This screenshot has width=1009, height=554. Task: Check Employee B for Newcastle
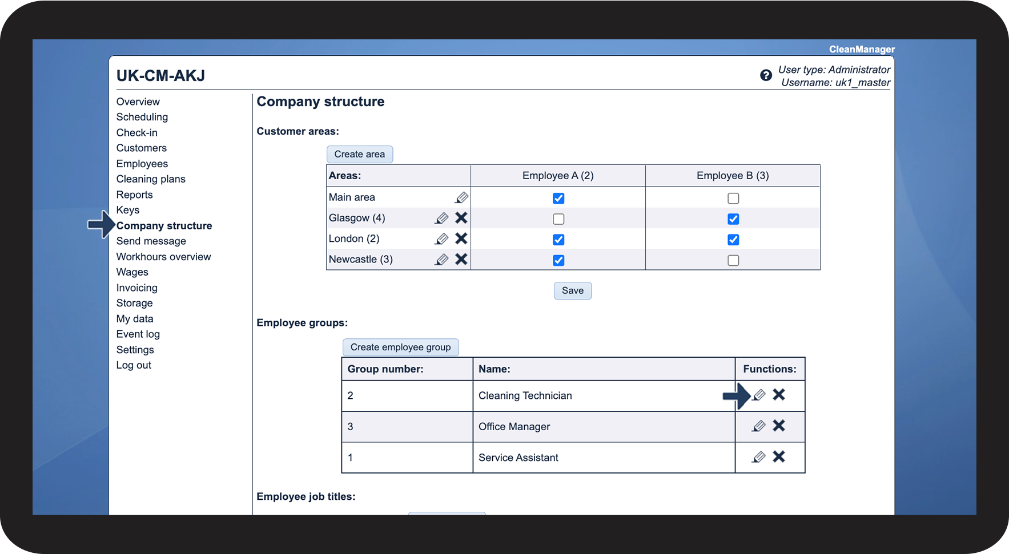733,261
